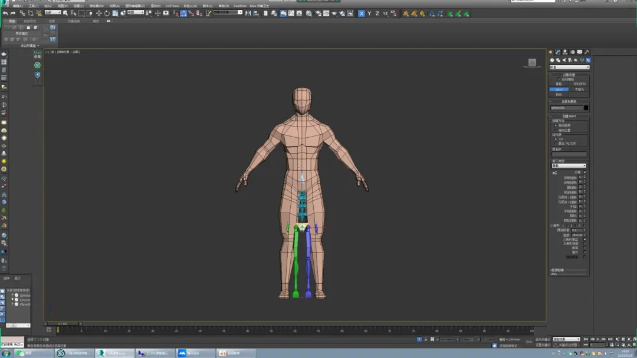This screenshot has height=358, width=637.
Task: Open the selection filter 全部 dropdown
Action: pyautogui.click(x=52, y=12)
